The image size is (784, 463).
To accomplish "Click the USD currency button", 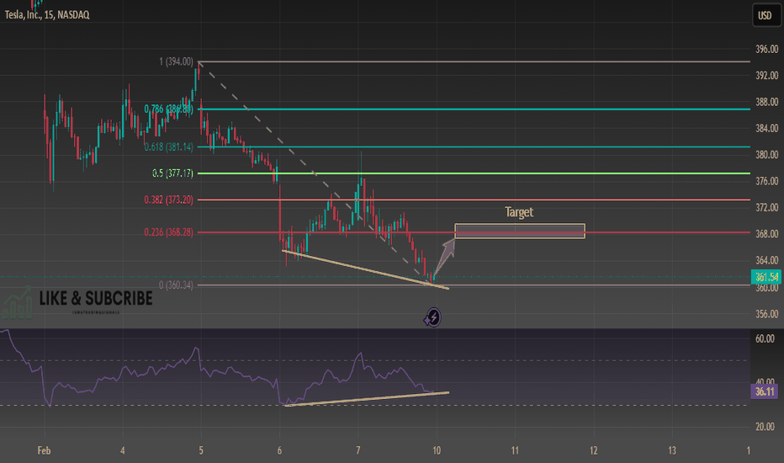I will tap(766, 15).
